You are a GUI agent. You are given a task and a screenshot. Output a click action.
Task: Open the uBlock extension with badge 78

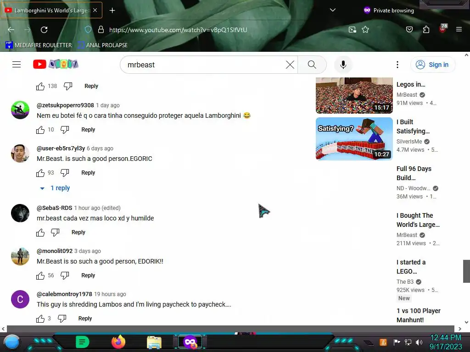443,28
